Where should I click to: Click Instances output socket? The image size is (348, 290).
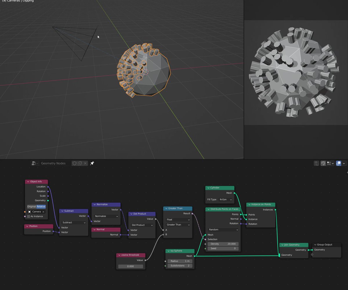pos(275,209)
